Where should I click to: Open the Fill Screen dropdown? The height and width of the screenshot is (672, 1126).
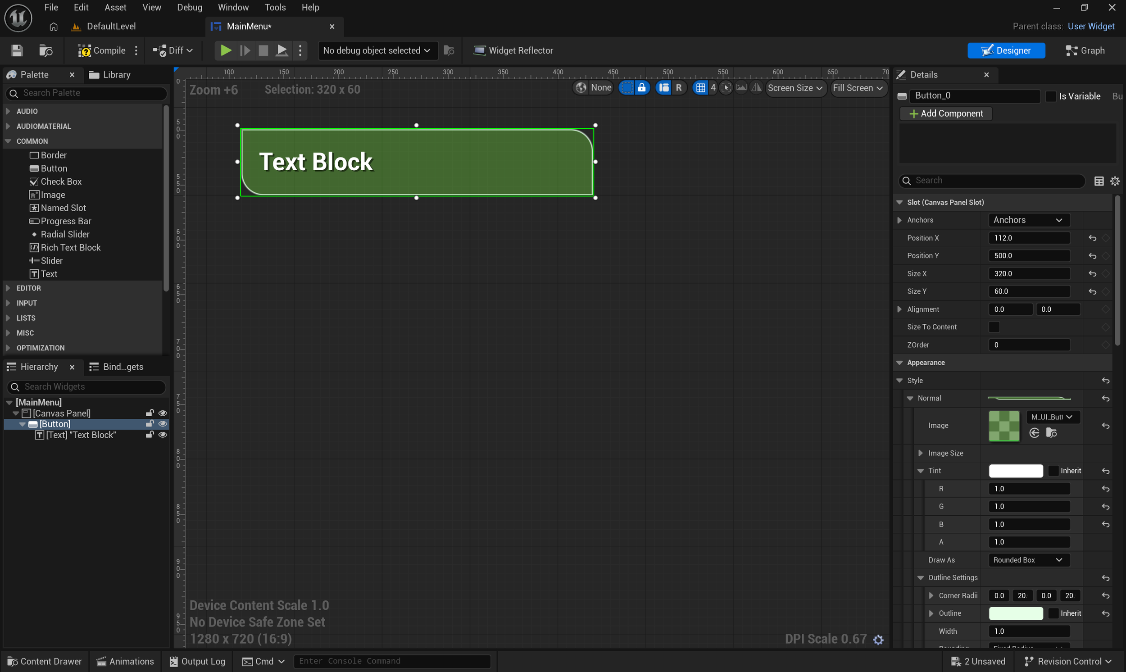(858, 88)
